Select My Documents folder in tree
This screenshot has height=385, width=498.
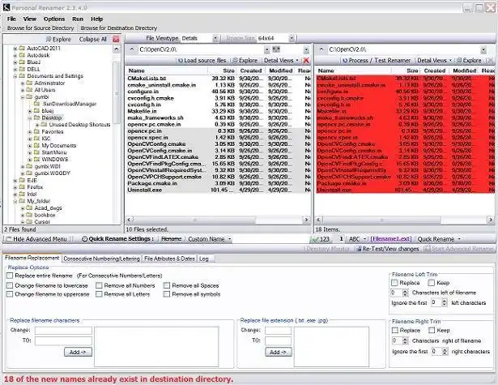59,146
